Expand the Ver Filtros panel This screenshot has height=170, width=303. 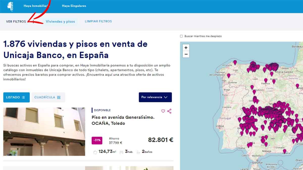click(16, 22)
